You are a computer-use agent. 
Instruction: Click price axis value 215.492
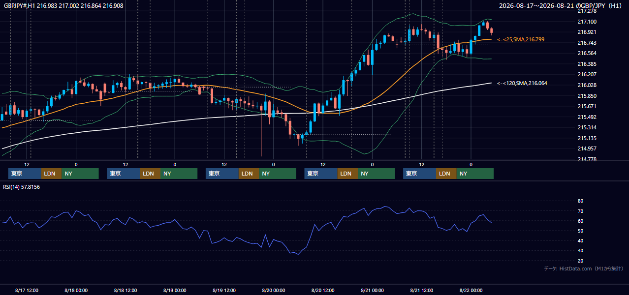(587, 117)
